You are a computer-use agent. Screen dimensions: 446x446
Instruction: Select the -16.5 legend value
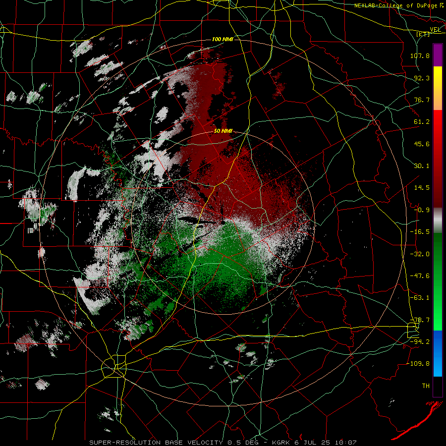[x=420, y=231]
